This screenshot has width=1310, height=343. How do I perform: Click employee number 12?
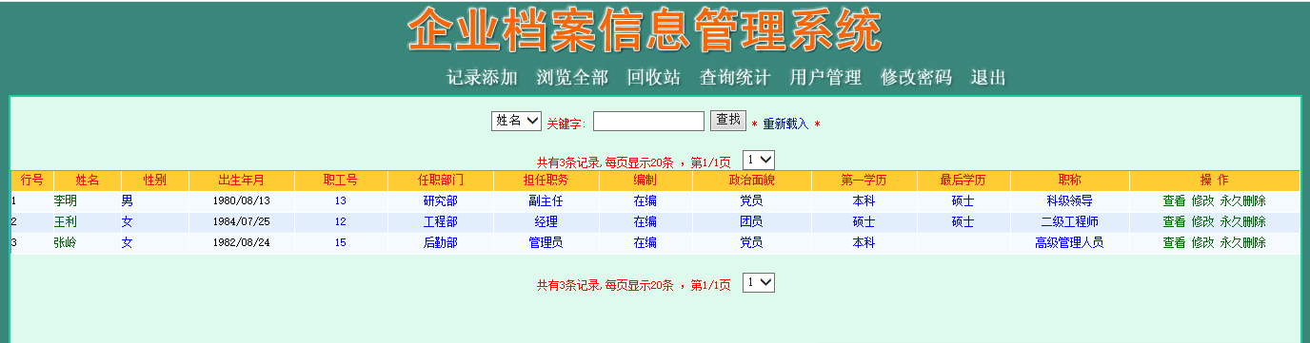340,221
